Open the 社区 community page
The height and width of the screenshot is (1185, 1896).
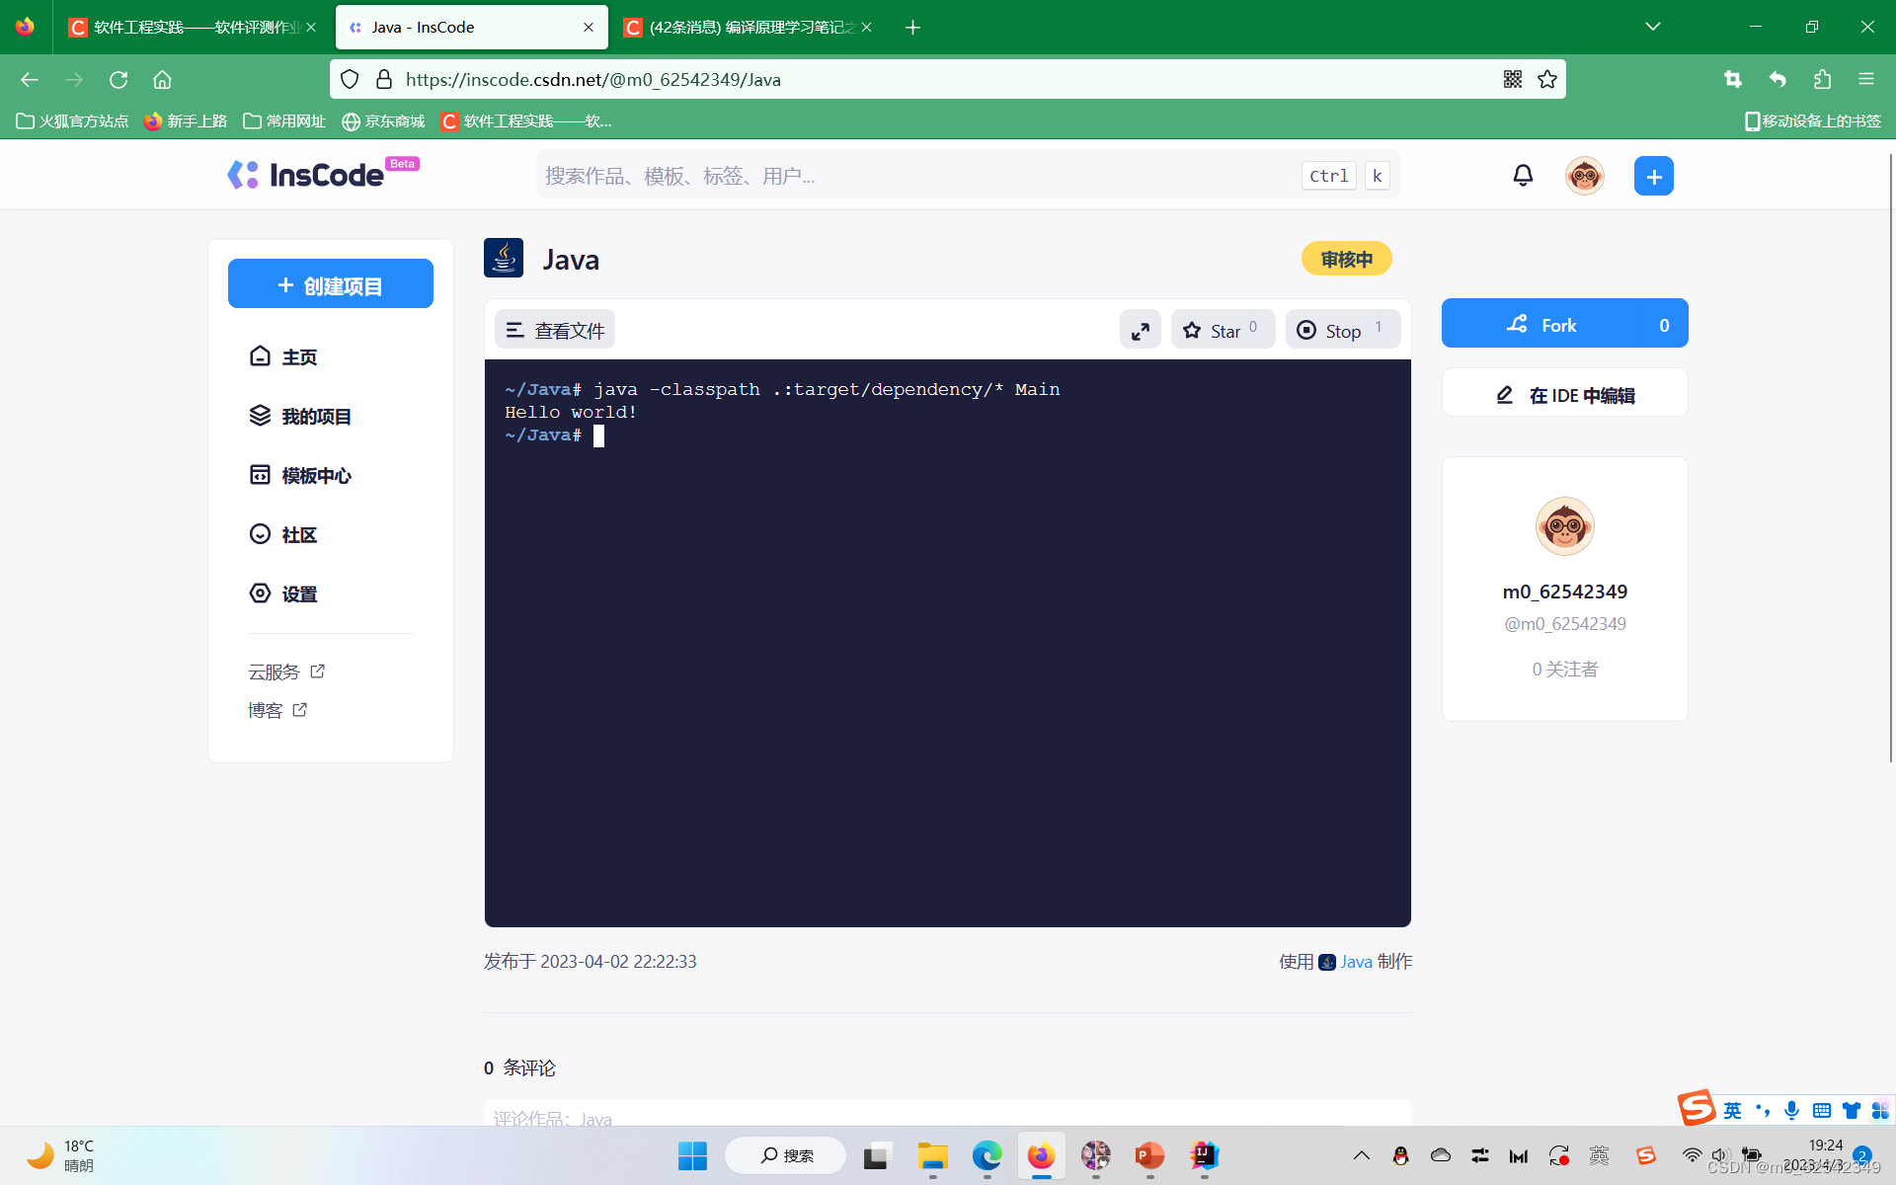coord(298,534)
